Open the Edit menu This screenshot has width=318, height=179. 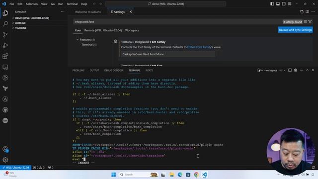(20, 4)
